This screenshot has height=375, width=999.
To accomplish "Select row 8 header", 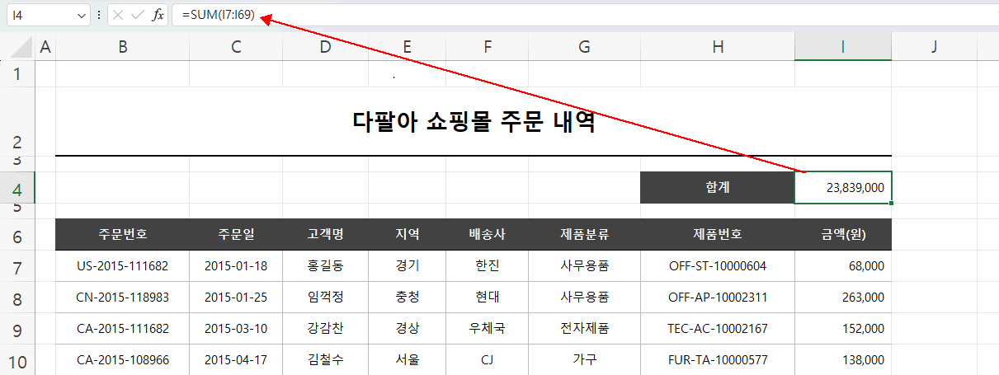I will (x=18, y=298).
